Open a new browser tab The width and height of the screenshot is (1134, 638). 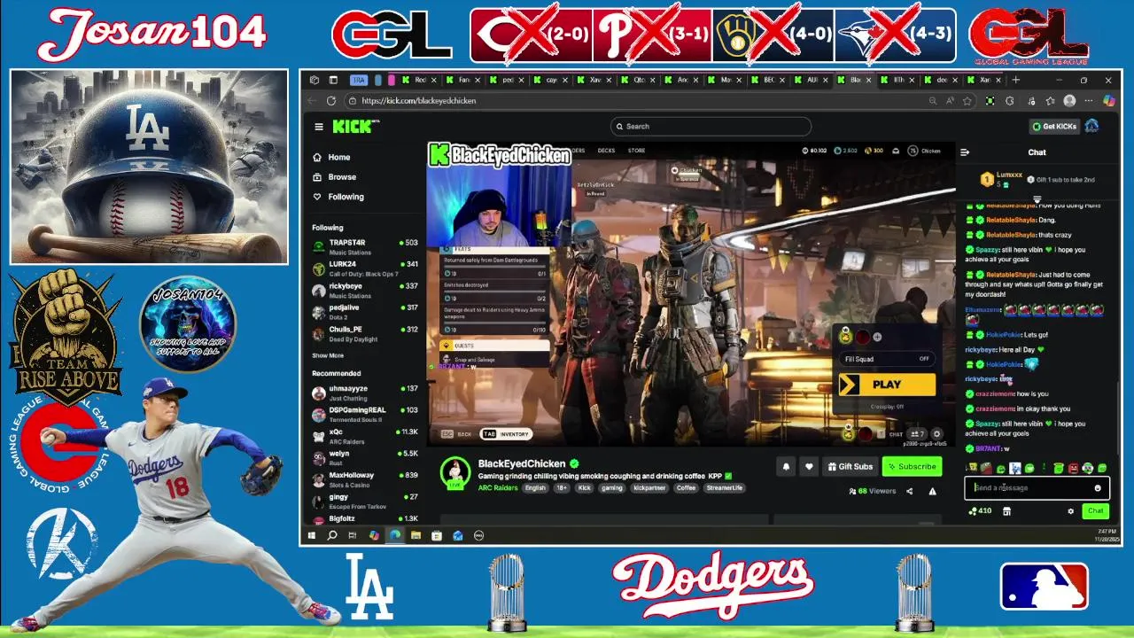click(x=1016, y=80)
